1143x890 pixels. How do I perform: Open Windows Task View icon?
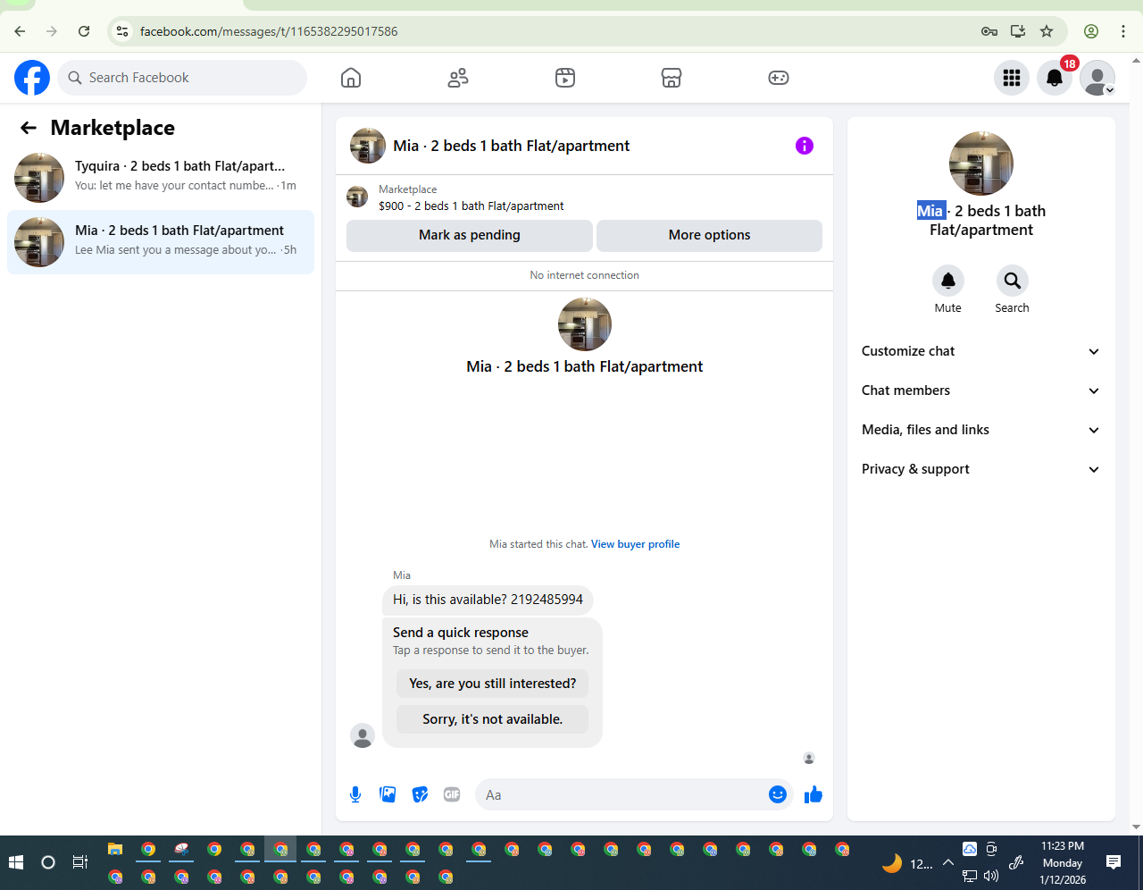80,862
